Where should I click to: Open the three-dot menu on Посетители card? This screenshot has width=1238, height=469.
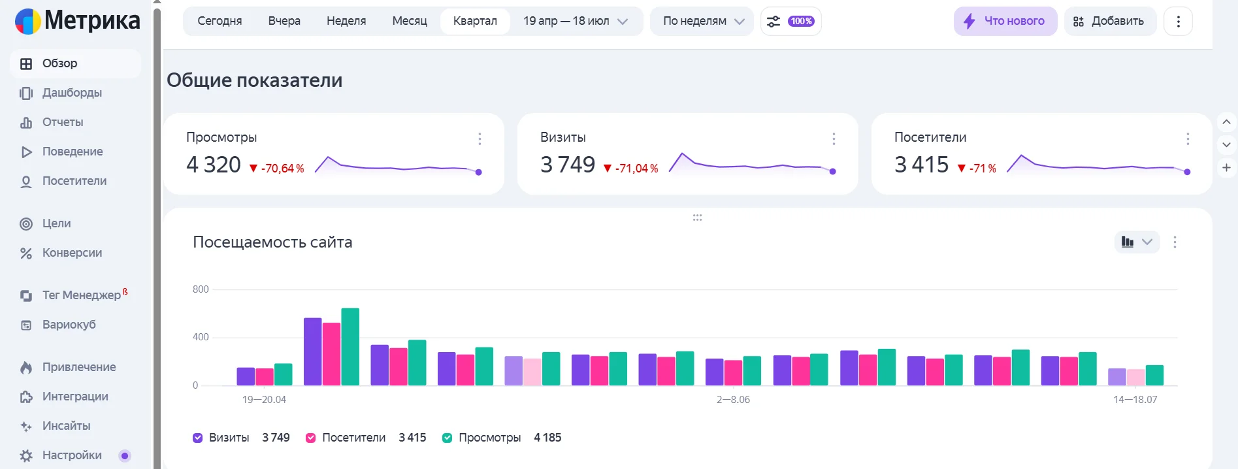pyautogui.click(x=1187, y=138)
